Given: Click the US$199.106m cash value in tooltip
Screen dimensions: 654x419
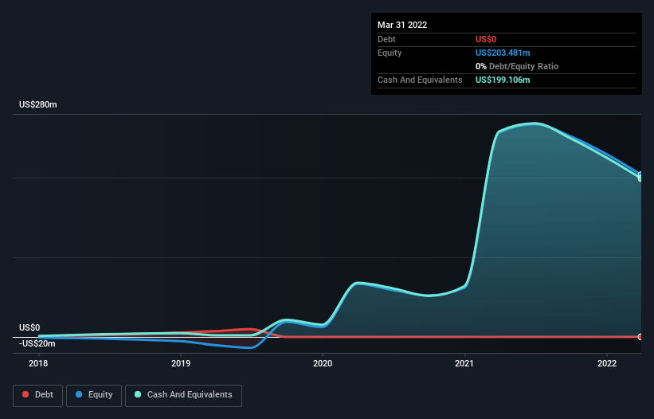Looking at the screenshot, I should point(503,80).
